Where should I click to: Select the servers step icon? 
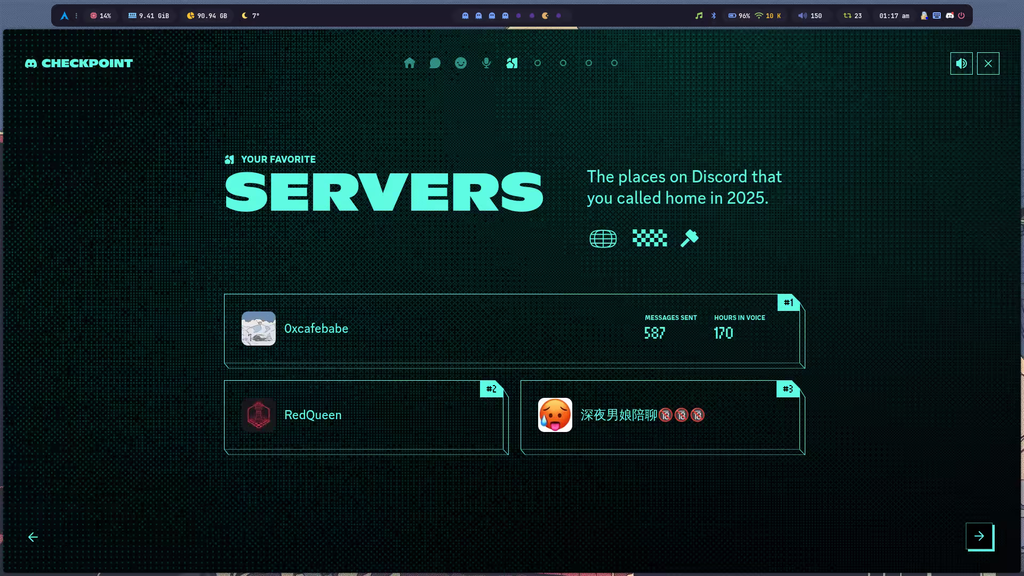click(512, 63)
